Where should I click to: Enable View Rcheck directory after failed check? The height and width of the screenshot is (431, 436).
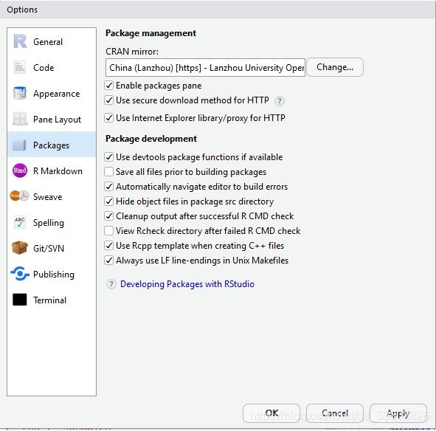108,231
